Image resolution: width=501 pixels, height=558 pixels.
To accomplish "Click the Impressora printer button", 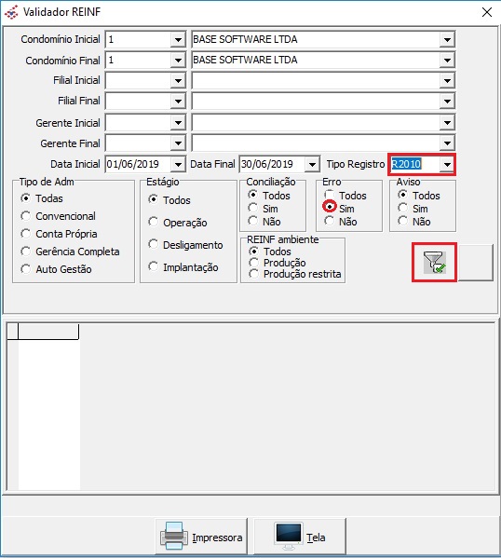I will click(x=201, y=537).
